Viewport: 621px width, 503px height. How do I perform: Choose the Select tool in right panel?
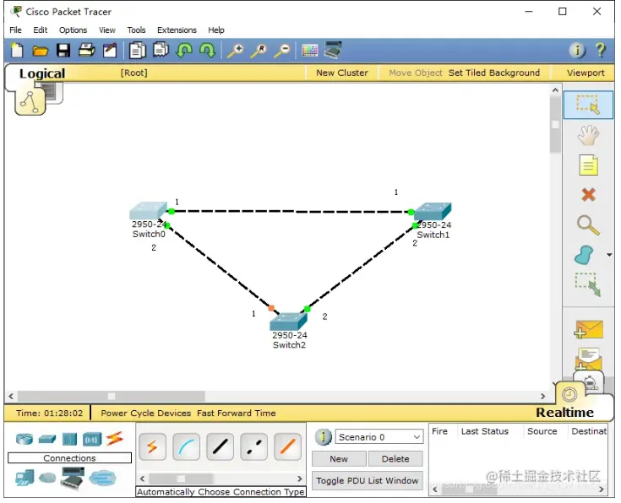[588, 105]
